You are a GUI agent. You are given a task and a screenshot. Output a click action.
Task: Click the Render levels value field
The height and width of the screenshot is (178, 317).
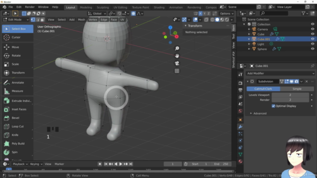(x=290, y=100)
